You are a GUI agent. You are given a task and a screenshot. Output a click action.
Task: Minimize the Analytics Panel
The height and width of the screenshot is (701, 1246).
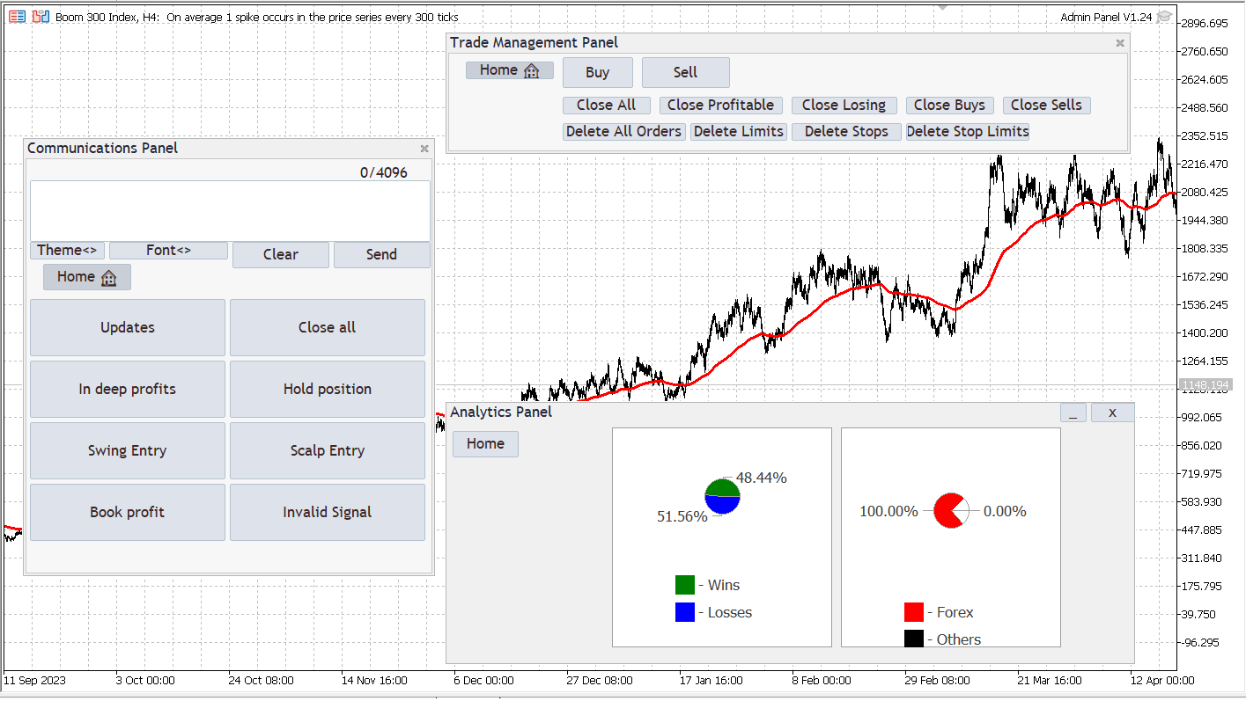1073,413
